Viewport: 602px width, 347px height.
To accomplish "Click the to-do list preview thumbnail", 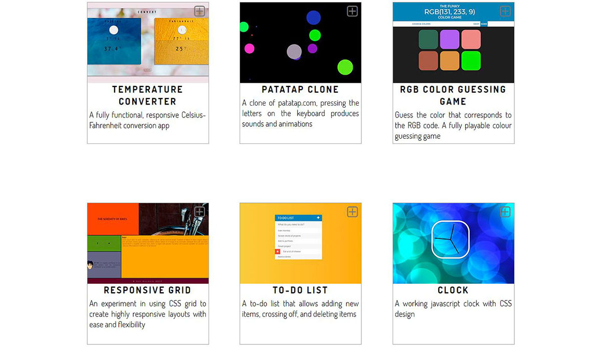I will (300, 243).
